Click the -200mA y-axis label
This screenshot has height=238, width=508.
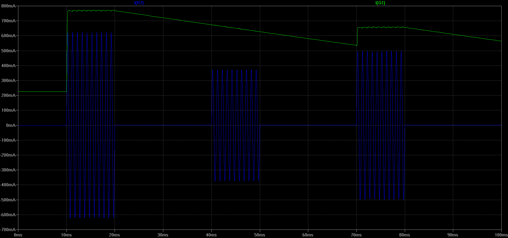[8, 155]
